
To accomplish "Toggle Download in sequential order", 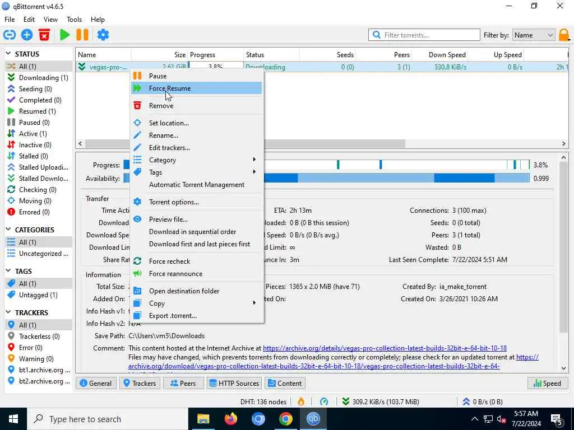I will click(x=197, y=231).
